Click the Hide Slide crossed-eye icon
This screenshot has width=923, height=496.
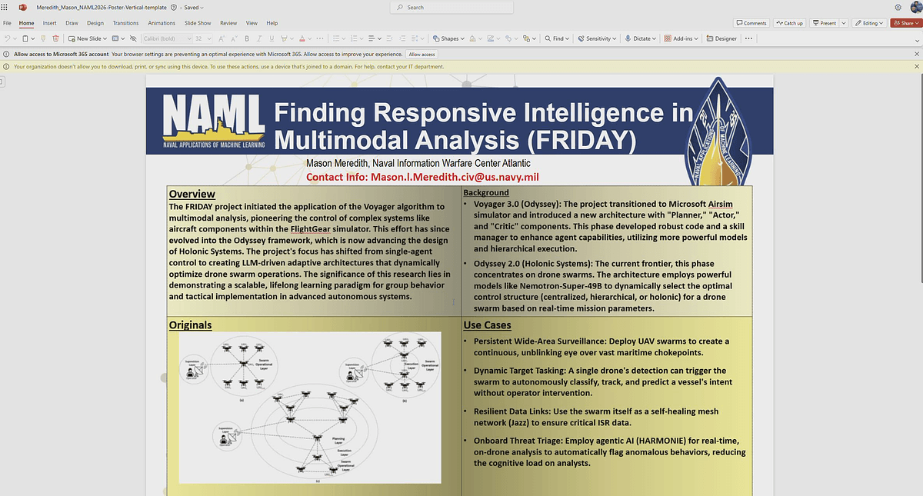pos(132,38)
